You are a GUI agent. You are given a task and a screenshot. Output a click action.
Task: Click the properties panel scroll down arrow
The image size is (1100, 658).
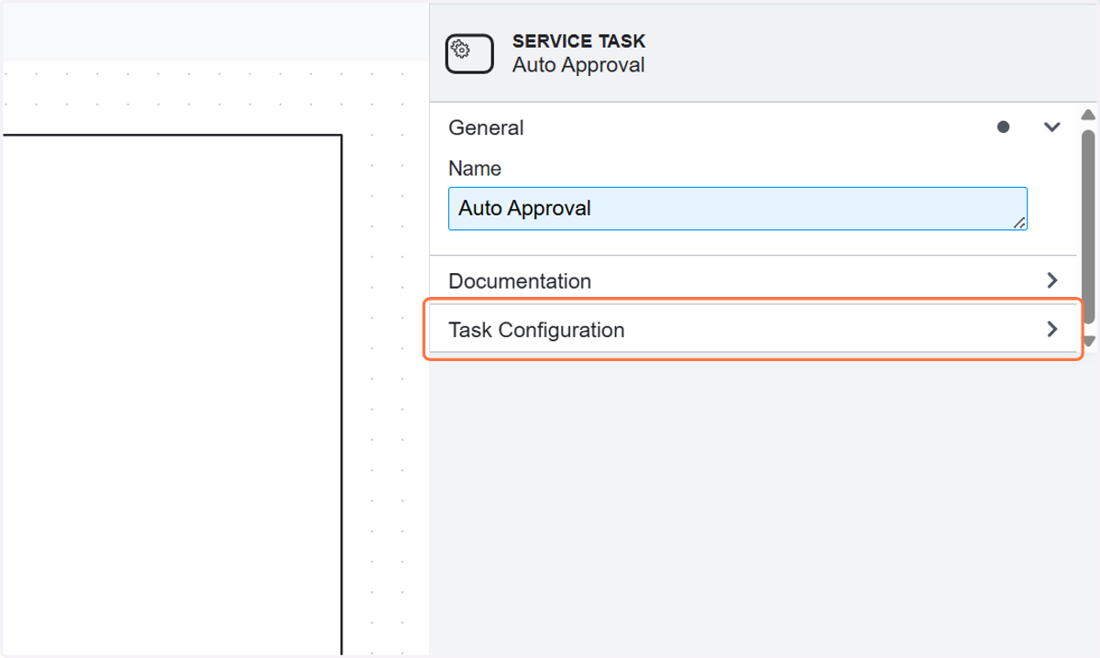pos(1088,341)
